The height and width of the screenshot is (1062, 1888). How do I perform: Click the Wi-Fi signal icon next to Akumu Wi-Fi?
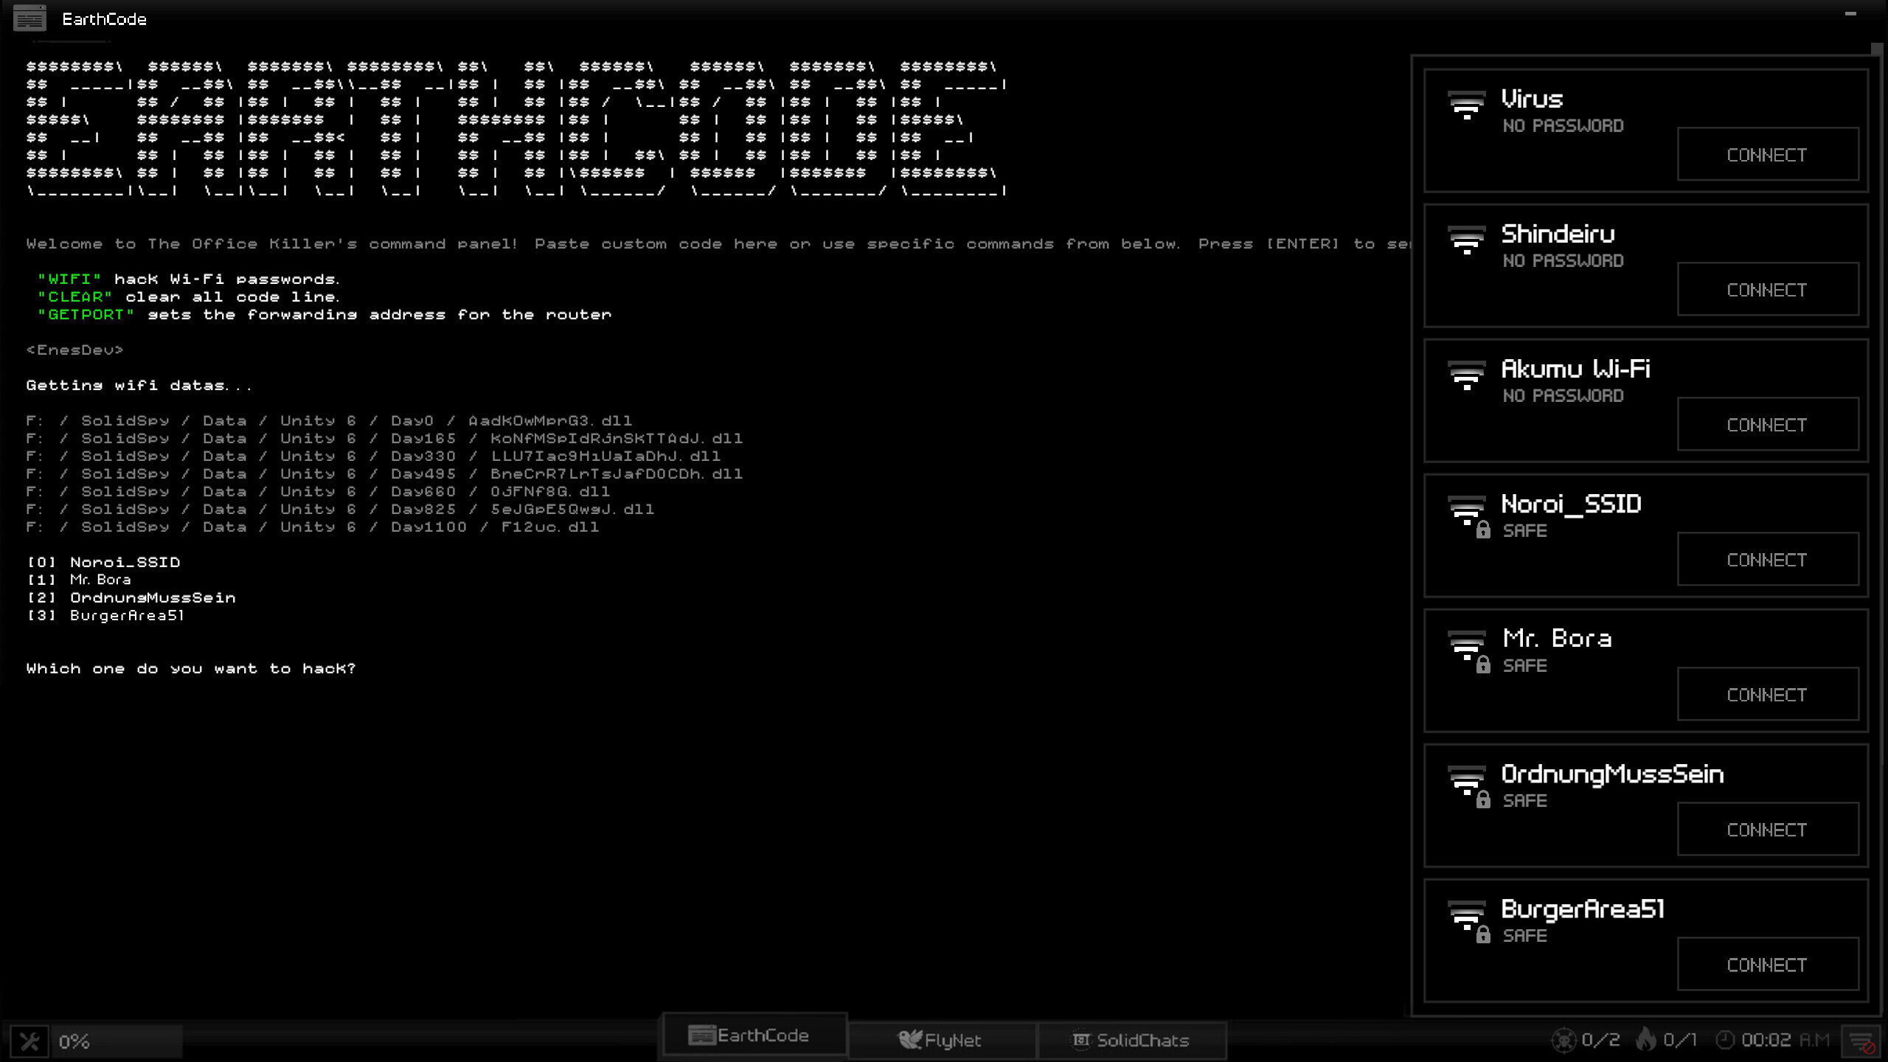click(1466, 375)
